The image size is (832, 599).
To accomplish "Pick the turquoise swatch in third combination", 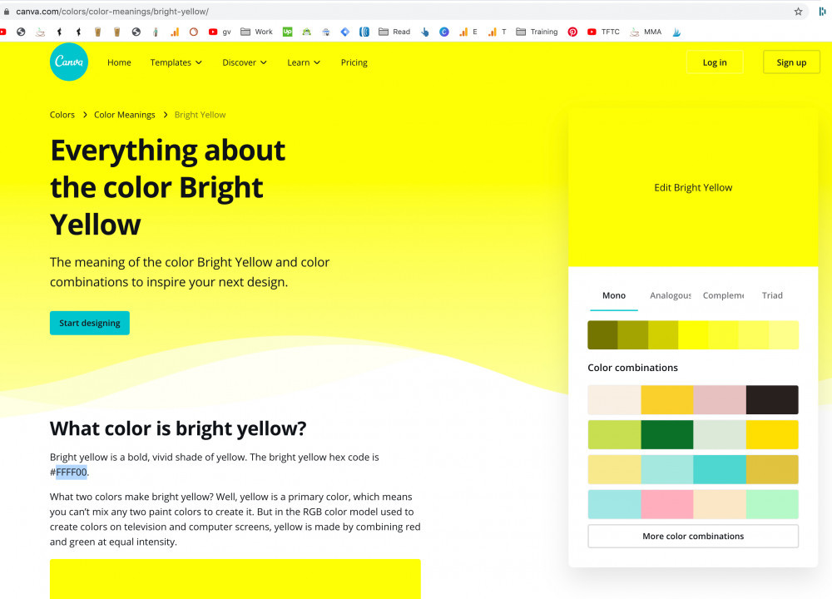I will [x=720, y=469].
